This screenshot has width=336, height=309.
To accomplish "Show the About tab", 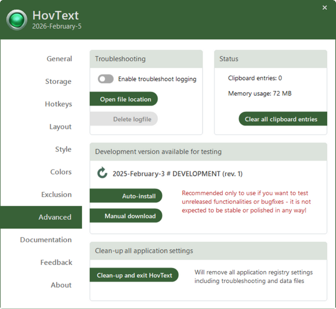I will [x=61, y=285].
